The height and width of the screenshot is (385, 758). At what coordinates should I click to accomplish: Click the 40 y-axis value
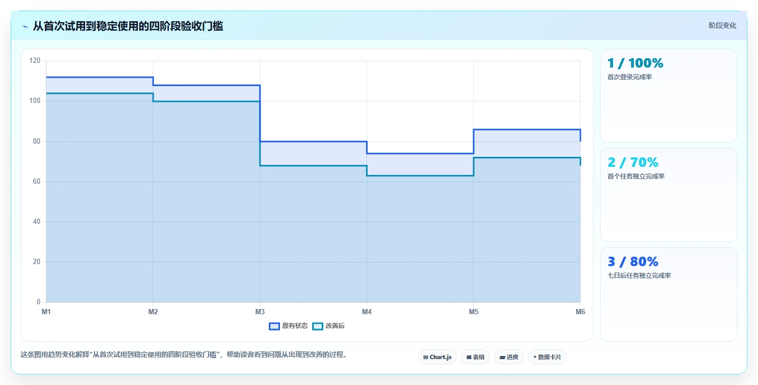click(36, 222)
